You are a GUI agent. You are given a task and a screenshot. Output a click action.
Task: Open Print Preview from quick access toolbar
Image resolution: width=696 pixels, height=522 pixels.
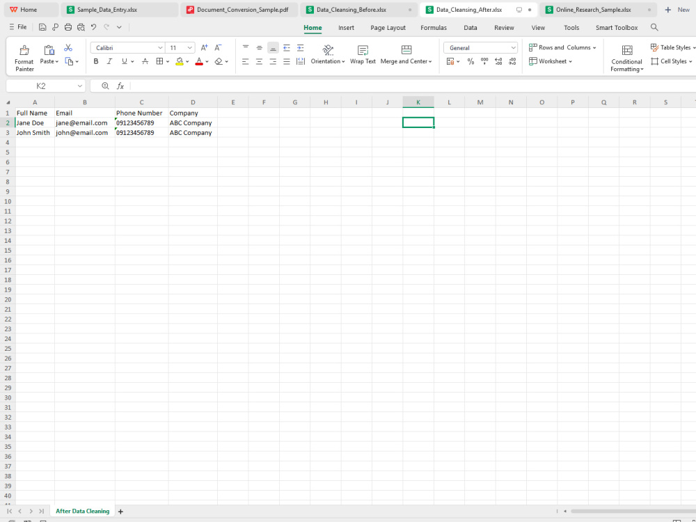coord(81,27)
